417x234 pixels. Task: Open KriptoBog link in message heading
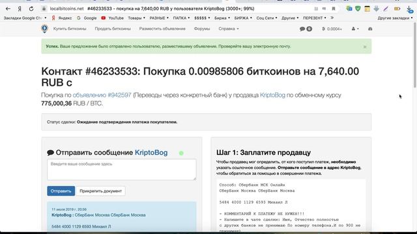point(151,153)
